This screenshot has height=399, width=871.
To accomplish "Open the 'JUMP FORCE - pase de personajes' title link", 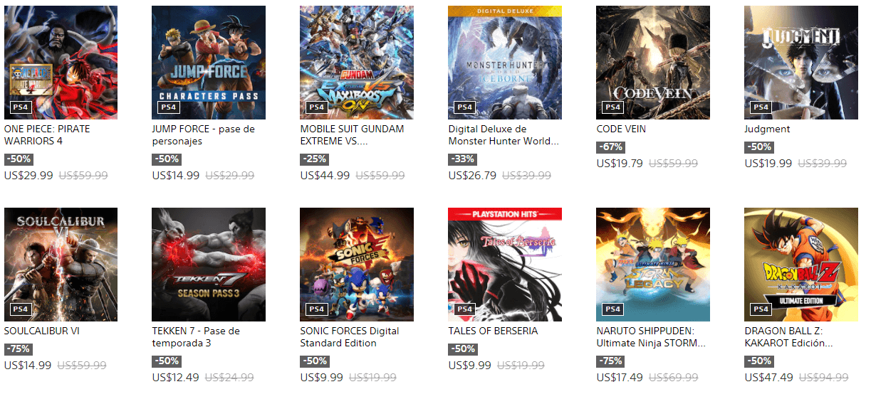I will point(204,135).
